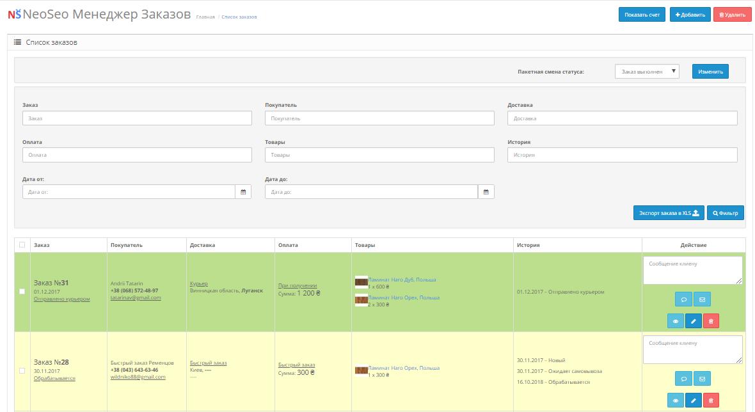Open email link tatarinav@gmail.com
Viewport: 755px width, 412px height.
tap(136, 298)
